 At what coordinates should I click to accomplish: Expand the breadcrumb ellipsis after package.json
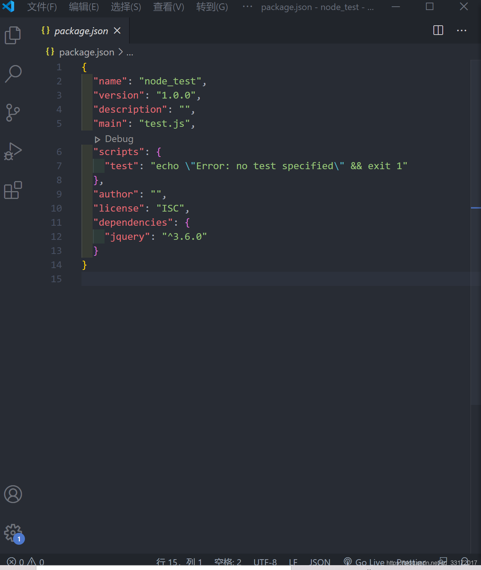point(130,53)
